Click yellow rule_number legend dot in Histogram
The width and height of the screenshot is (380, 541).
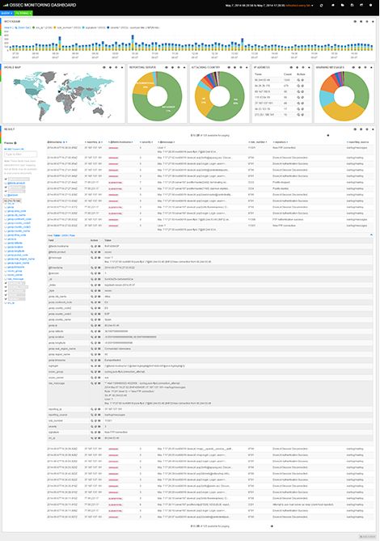55,27
